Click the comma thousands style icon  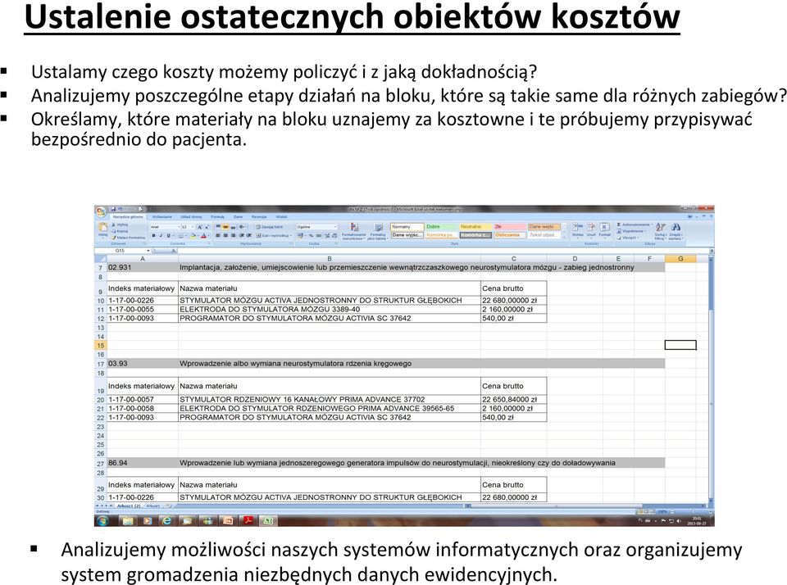click(319, 235)
